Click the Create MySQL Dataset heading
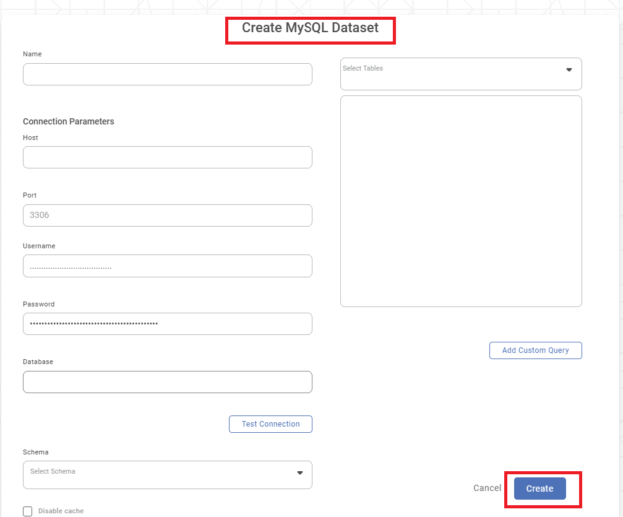The image size is (623, 517). click(x=310, y=28)
